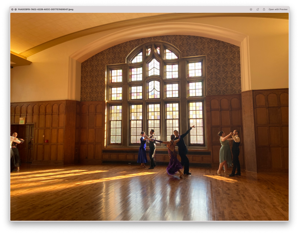Close the Quick Look window
Viewport: 299px width, 234px height.
pos(12,9)
